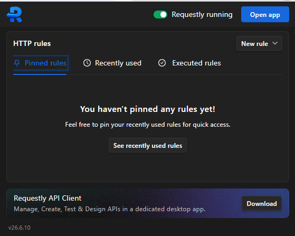Click the HTTP rules heading
The width and height of the screenshot is (295, 236).
(32, 43)
